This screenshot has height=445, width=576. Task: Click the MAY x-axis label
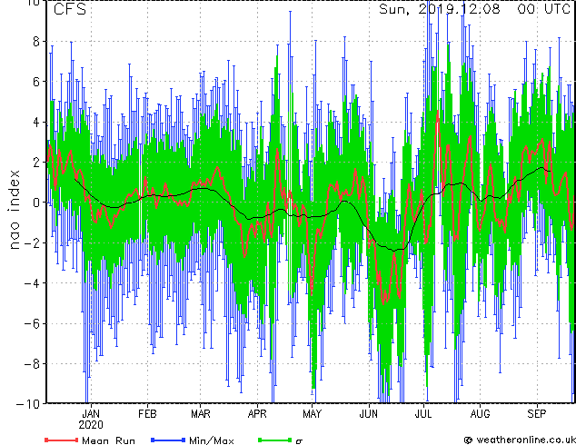(x=312, y=414)
